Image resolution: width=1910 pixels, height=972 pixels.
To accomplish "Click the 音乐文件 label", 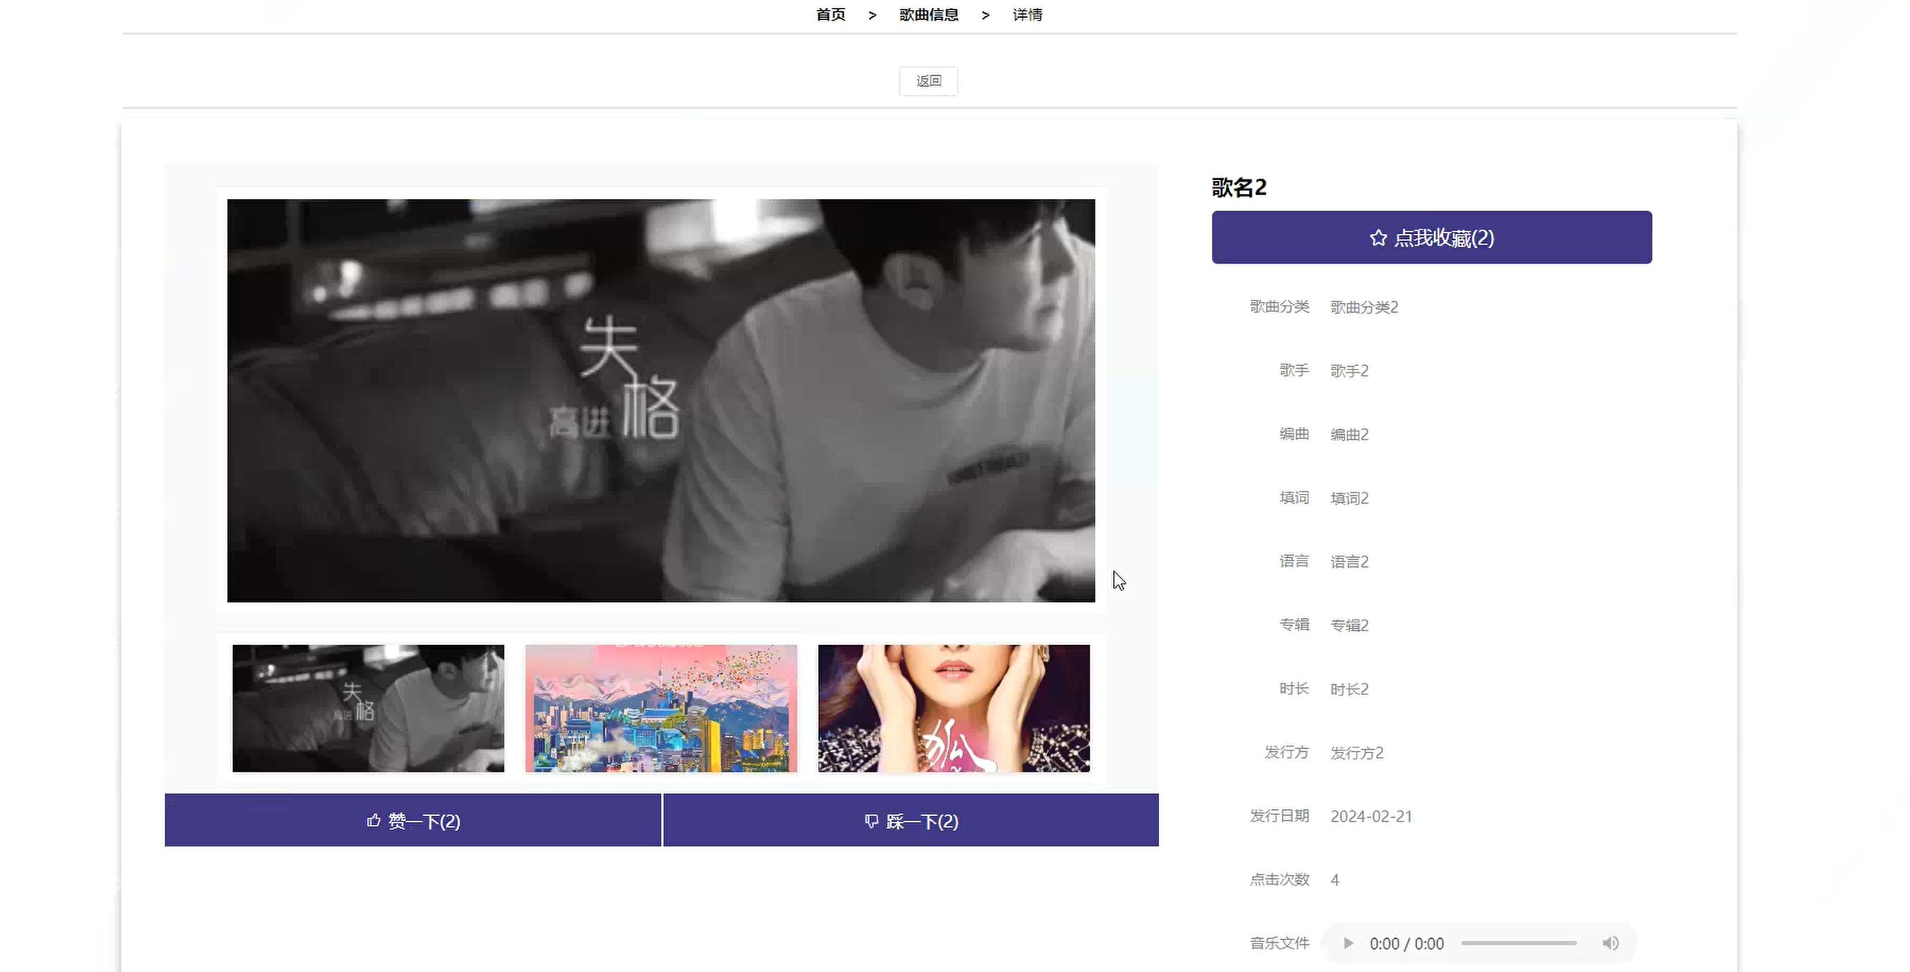I will [x=1279, y=943].
